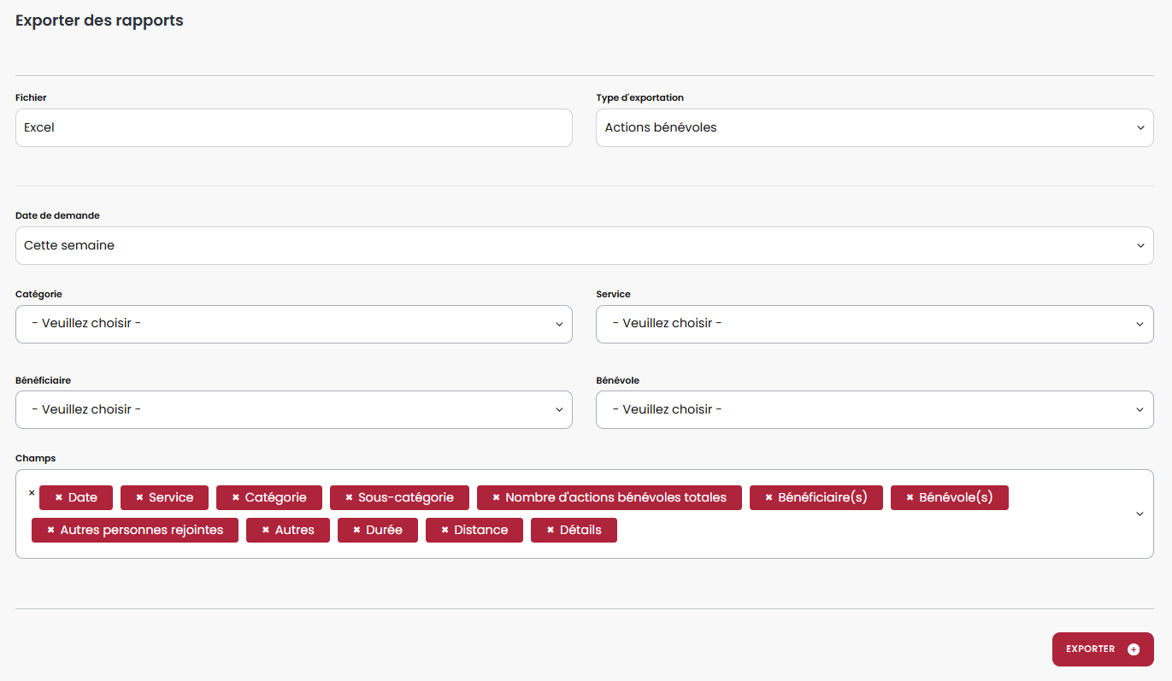
Task: Remove the Détails tag using x icon
Action: (551, 530)
